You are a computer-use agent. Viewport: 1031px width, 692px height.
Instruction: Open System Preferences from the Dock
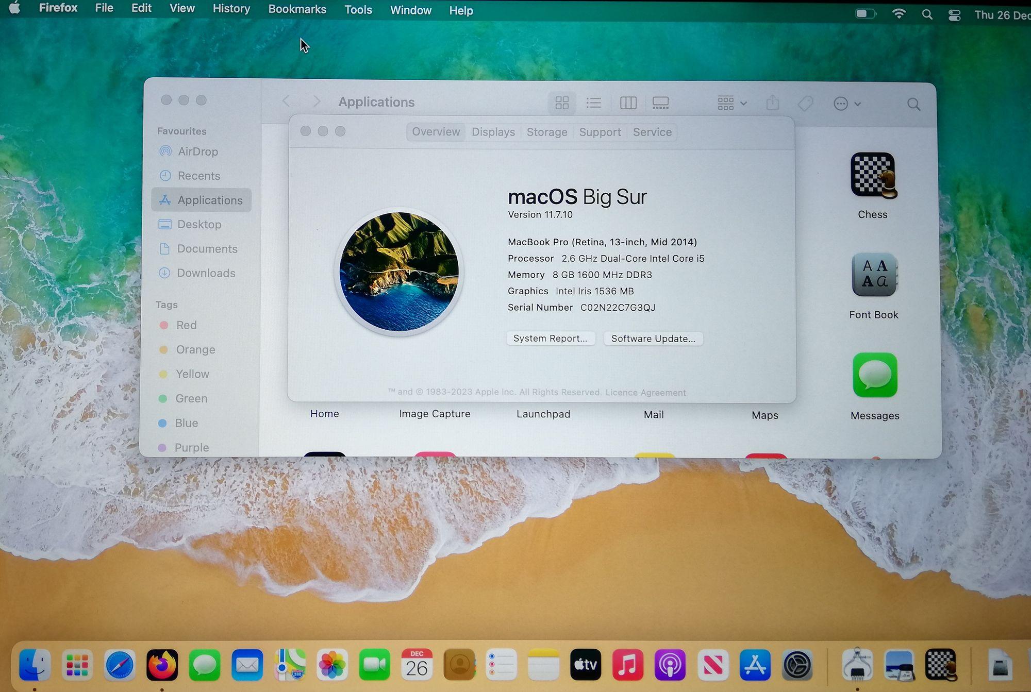(x=797, y=665)
